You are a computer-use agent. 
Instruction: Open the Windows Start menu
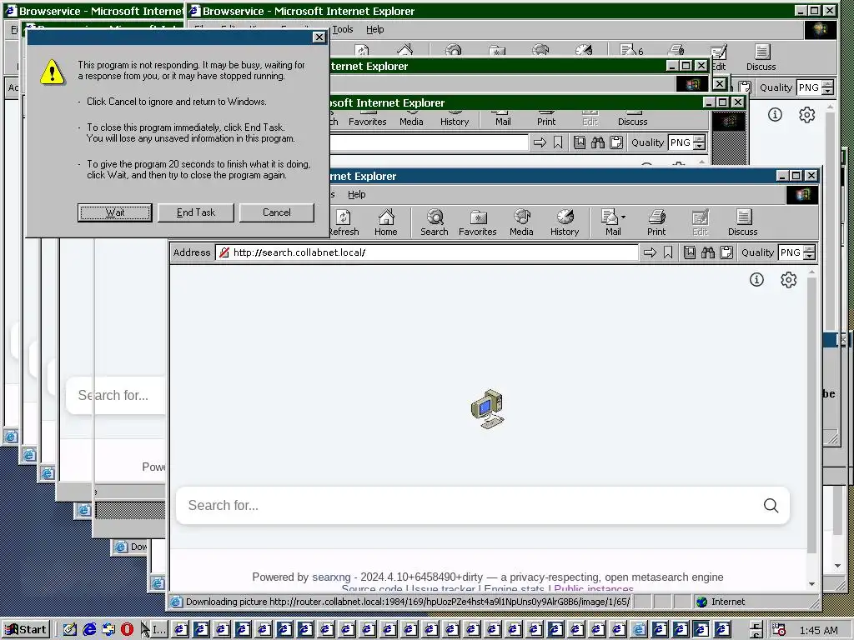tap(26, 630)
